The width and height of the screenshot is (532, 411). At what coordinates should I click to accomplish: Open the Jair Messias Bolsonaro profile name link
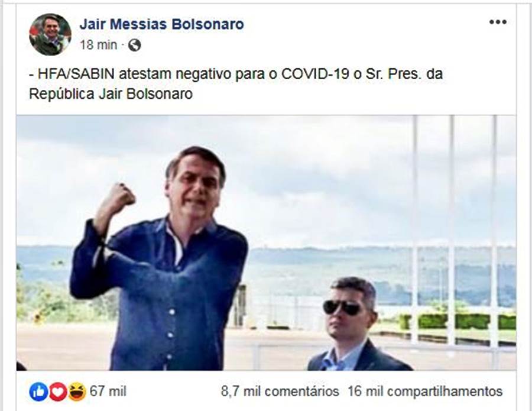click(x=161, y=24)
